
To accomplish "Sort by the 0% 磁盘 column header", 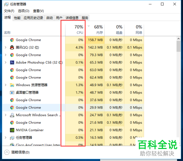I will click(x=114, y=30).
